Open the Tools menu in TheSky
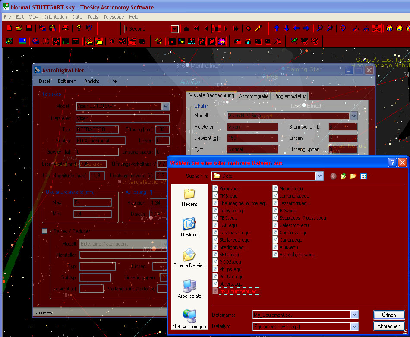The height and width of the screenshot is (337, 410). coord(92,17)
